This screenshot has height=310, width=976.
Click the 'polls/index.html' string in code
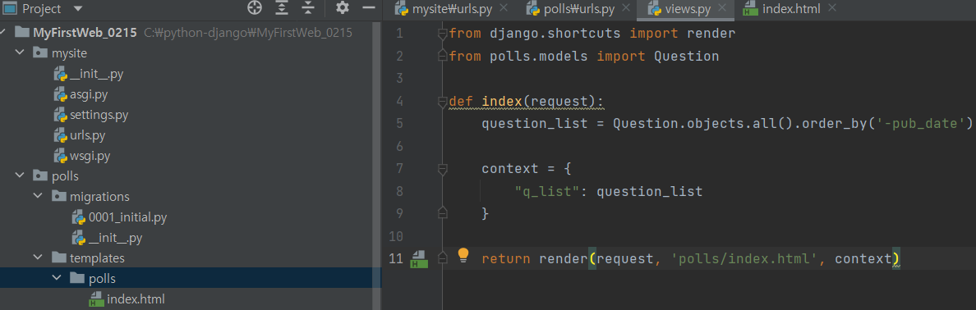click(x=744, y=259)
